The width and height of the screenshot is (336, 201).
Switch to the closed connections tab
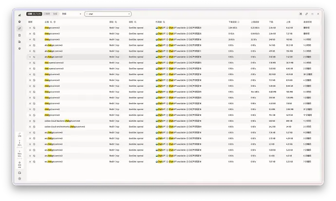coord(47,14)
